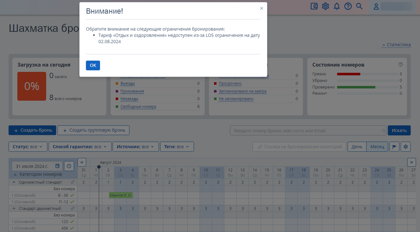
Task: Select date column 12 Пн
Action: tap(230, 173)
